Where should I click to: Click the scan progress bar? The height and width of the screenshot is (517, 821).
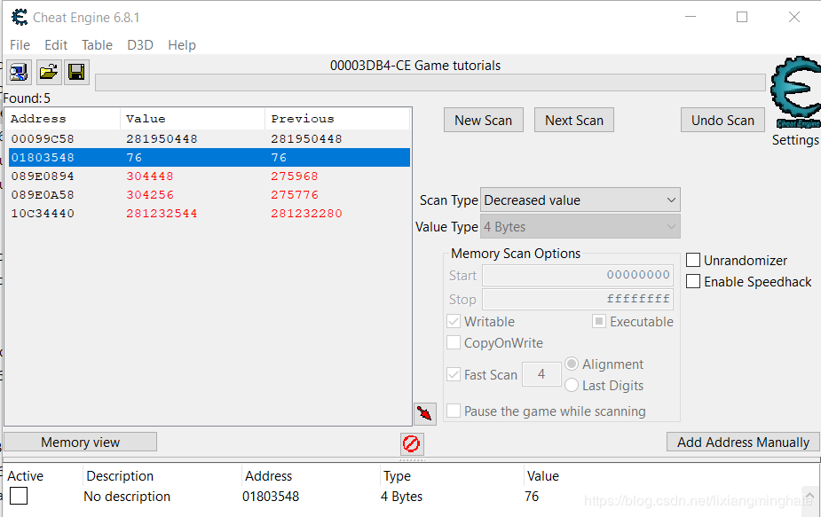430,82
